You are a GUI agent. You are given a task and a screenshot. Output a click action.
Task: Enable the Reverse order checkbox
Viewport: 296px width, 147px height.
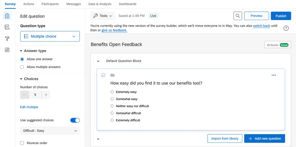tap(22, 143)
